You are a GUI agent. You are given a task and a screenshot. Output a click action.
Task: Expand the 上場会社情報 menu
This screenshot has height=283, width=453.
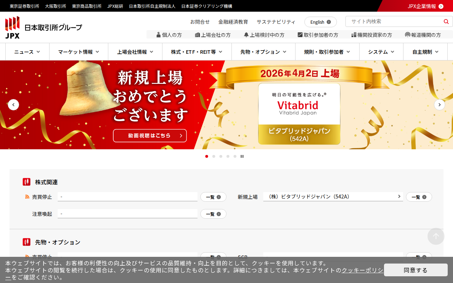click(135, 52)
